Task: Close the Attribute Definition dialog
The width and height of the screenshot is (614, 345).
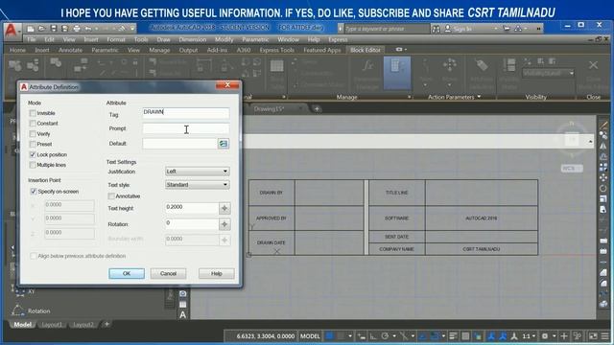Action: point(227,85)
